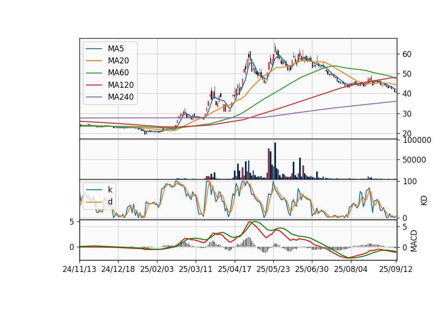Click the MA120 legend label

121,85
